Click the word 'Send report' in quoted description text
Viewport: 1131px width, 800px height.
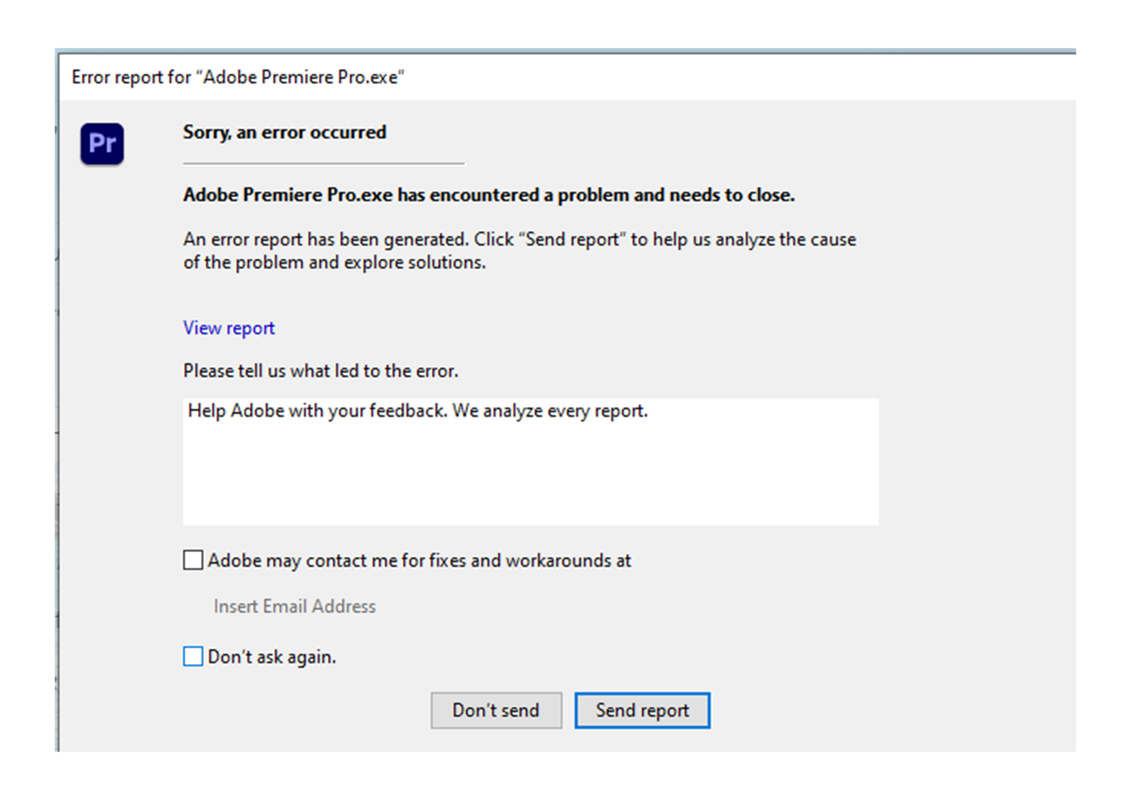click(x=572, y=240)
